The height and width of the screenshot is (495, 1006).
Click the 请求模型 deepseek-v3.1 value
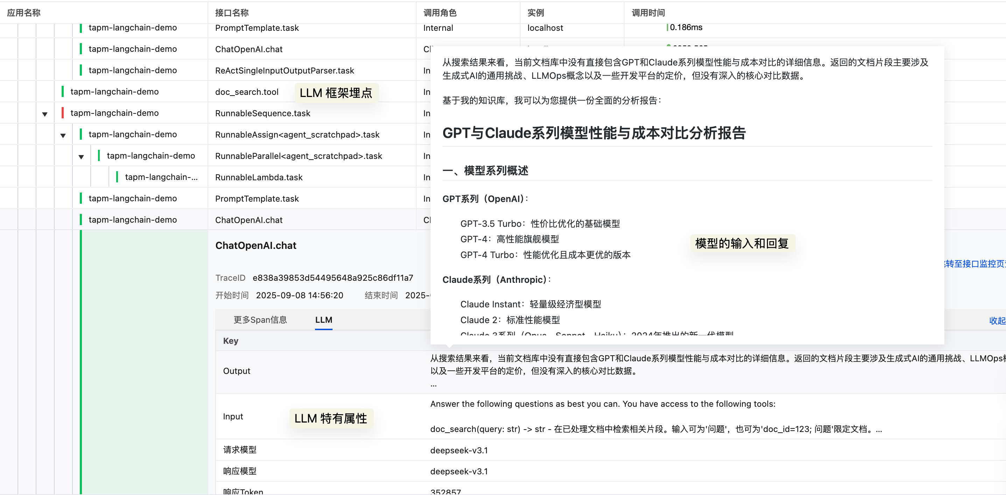(x=459, y=450)
